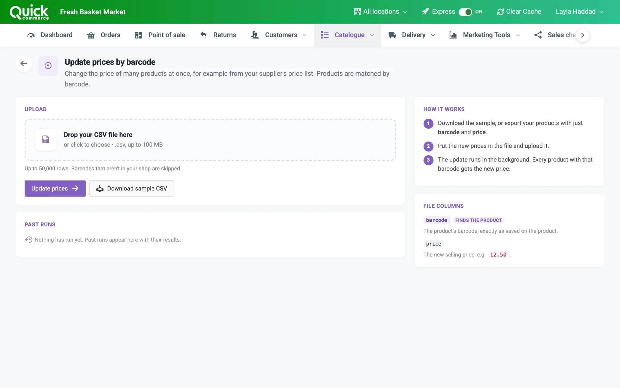Click the Dashboard gauge icon
Screen dimensions: 620x388
[x=31, y=35]
